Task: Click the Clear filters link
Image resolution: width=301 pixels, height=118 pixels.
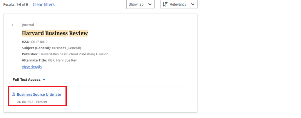Action: 44,4
